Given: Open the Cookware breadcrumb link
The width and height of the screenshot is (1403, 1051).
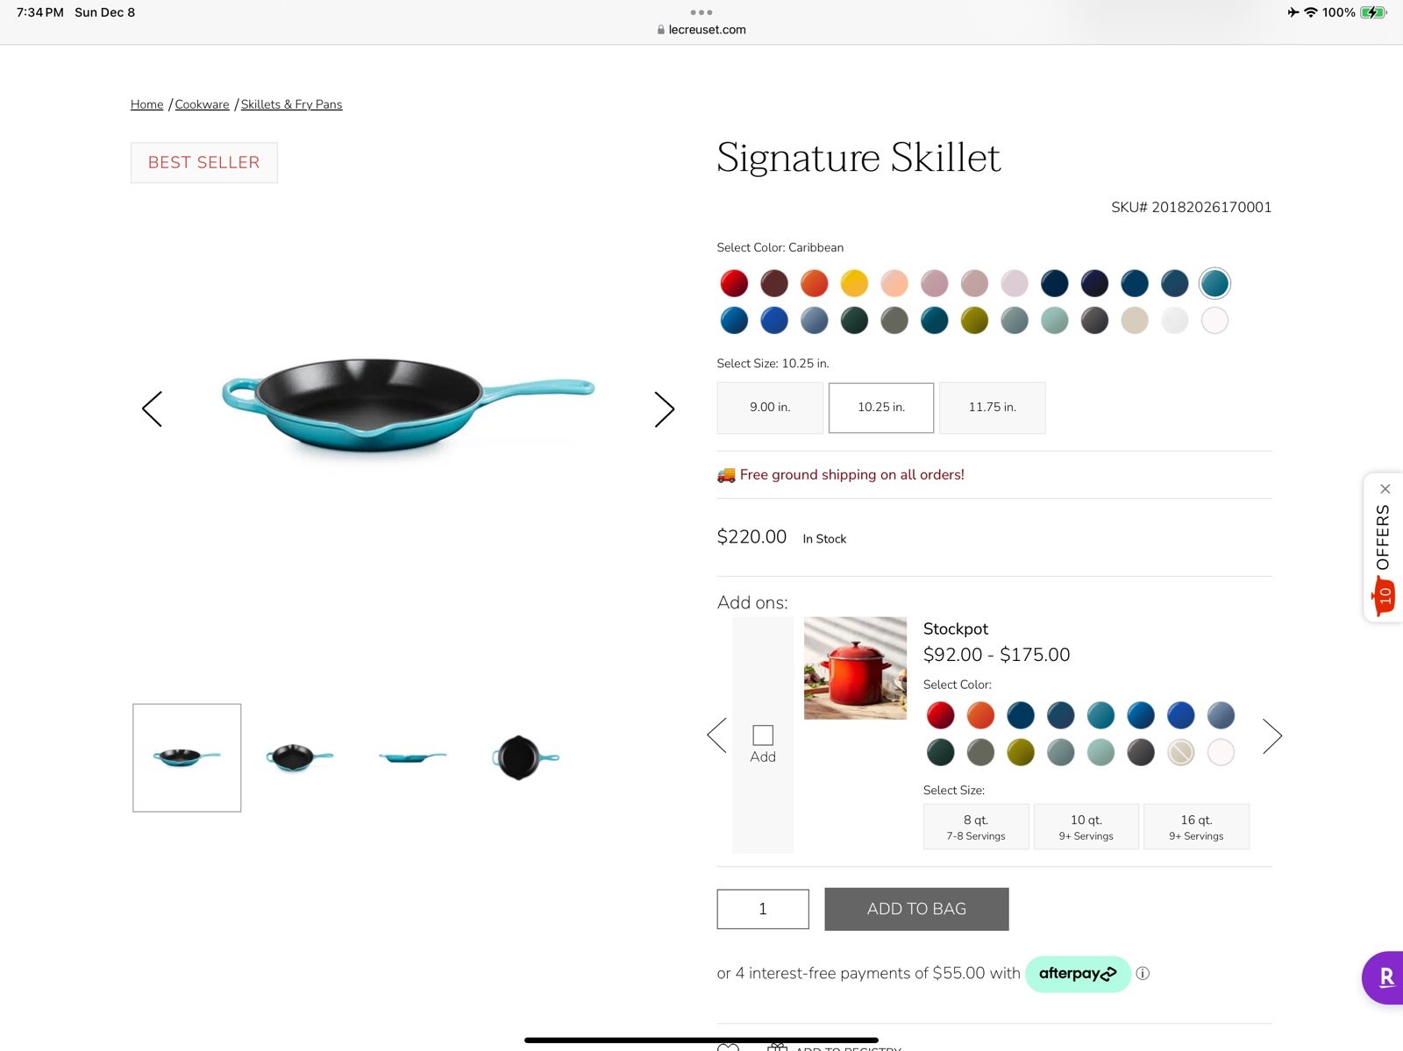Looking at the screenshot, I should click(202, 104).
